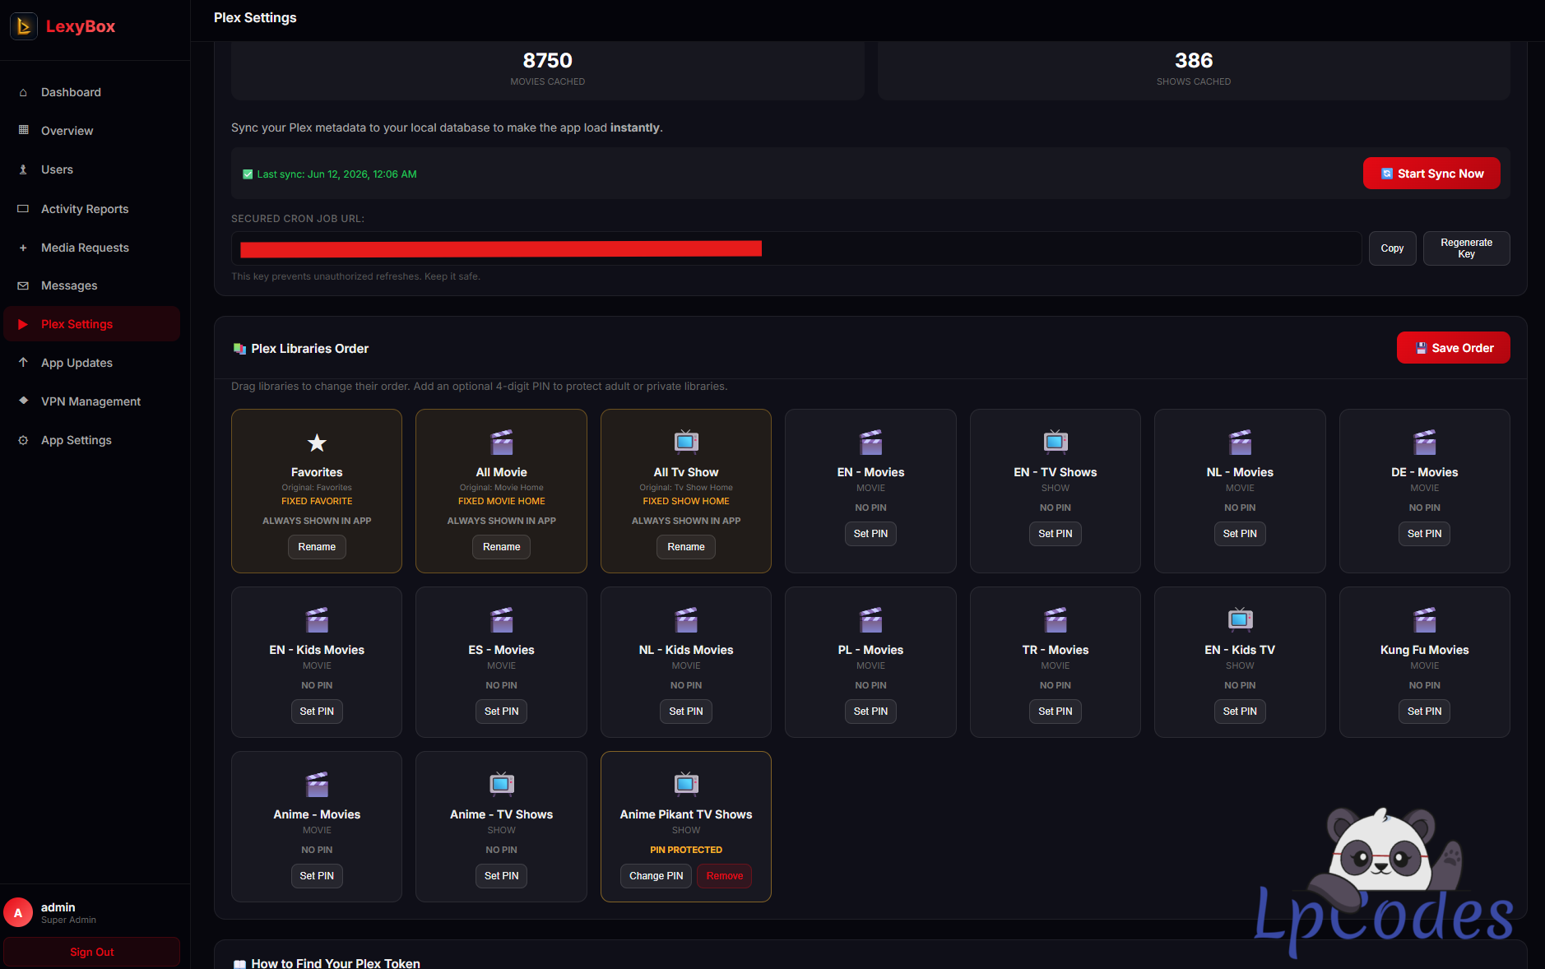Save the library order
Screen dimensions: 1545x969
pyautogui.click(x=1453, y=348)
